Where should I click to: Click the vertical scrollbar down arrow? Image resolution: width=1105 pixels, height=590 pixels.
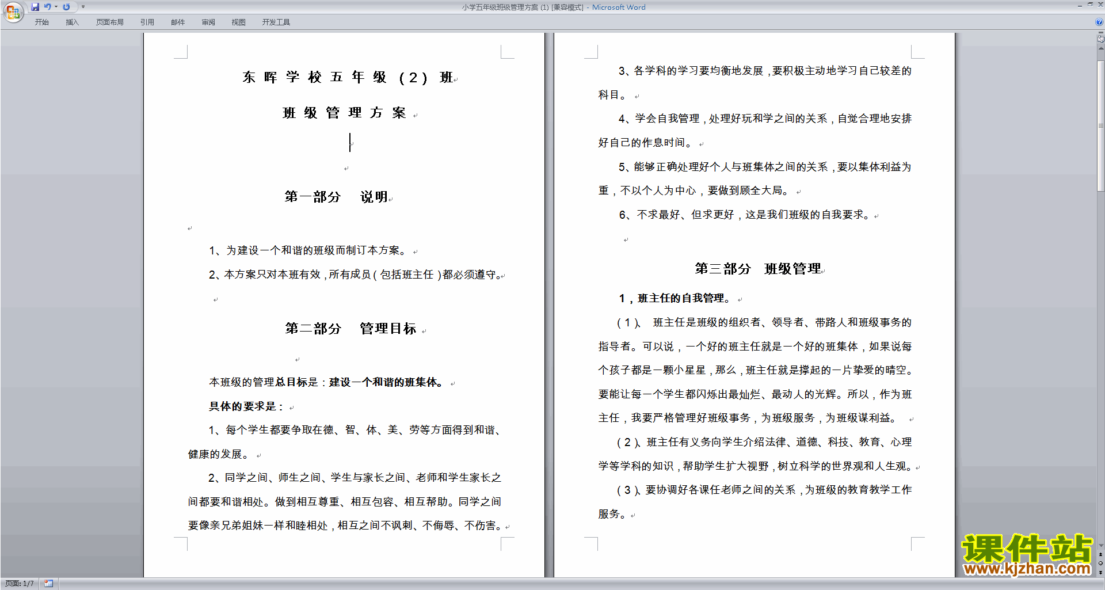(x=1100, y=545)
